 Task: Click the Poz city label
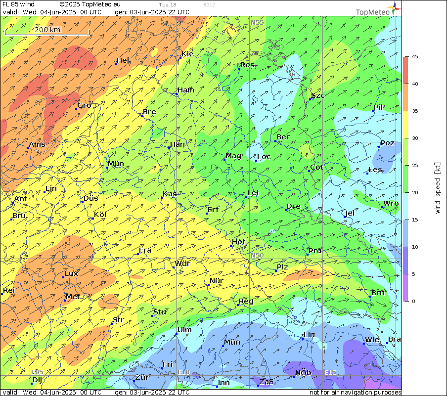click(388, 143)
